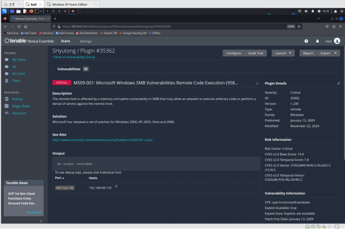345x229 pixels.
Task: Open the file manager icon in the Kali panel
Action: [x=19, y=11]
